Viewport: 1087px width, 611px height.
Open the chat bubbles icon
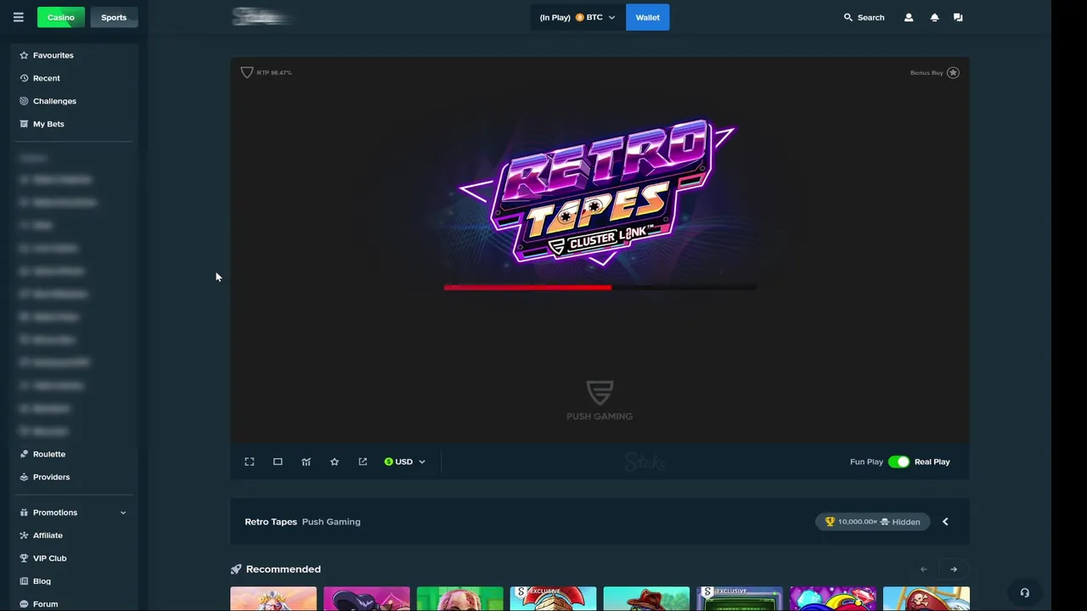(x=958, y=17)
